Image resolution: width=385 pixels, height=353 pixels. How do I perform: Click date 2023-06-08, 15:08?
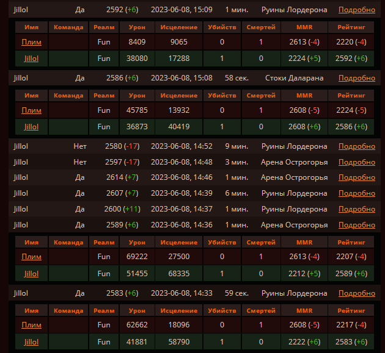[182, 78]
